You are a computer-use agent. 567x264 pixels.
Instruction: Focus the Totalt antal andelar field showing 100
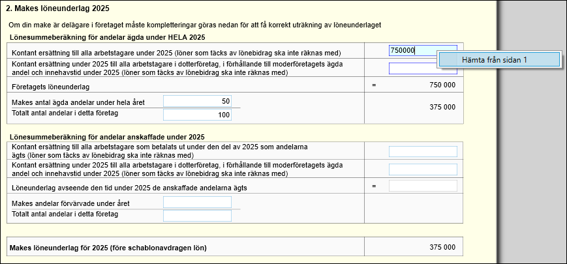click(197, 115)
